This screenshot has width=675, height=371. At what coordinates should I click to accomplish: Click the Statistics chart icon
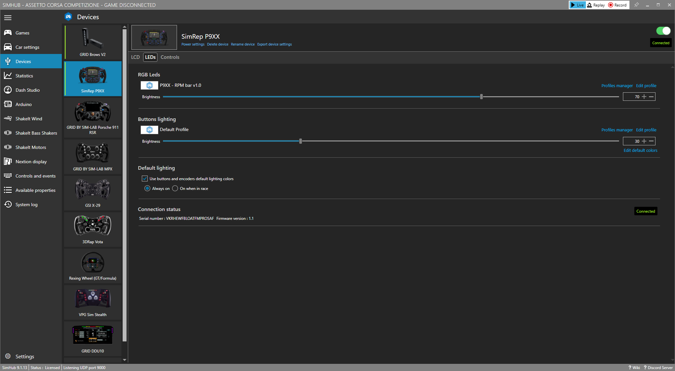(x=8, y=75)
